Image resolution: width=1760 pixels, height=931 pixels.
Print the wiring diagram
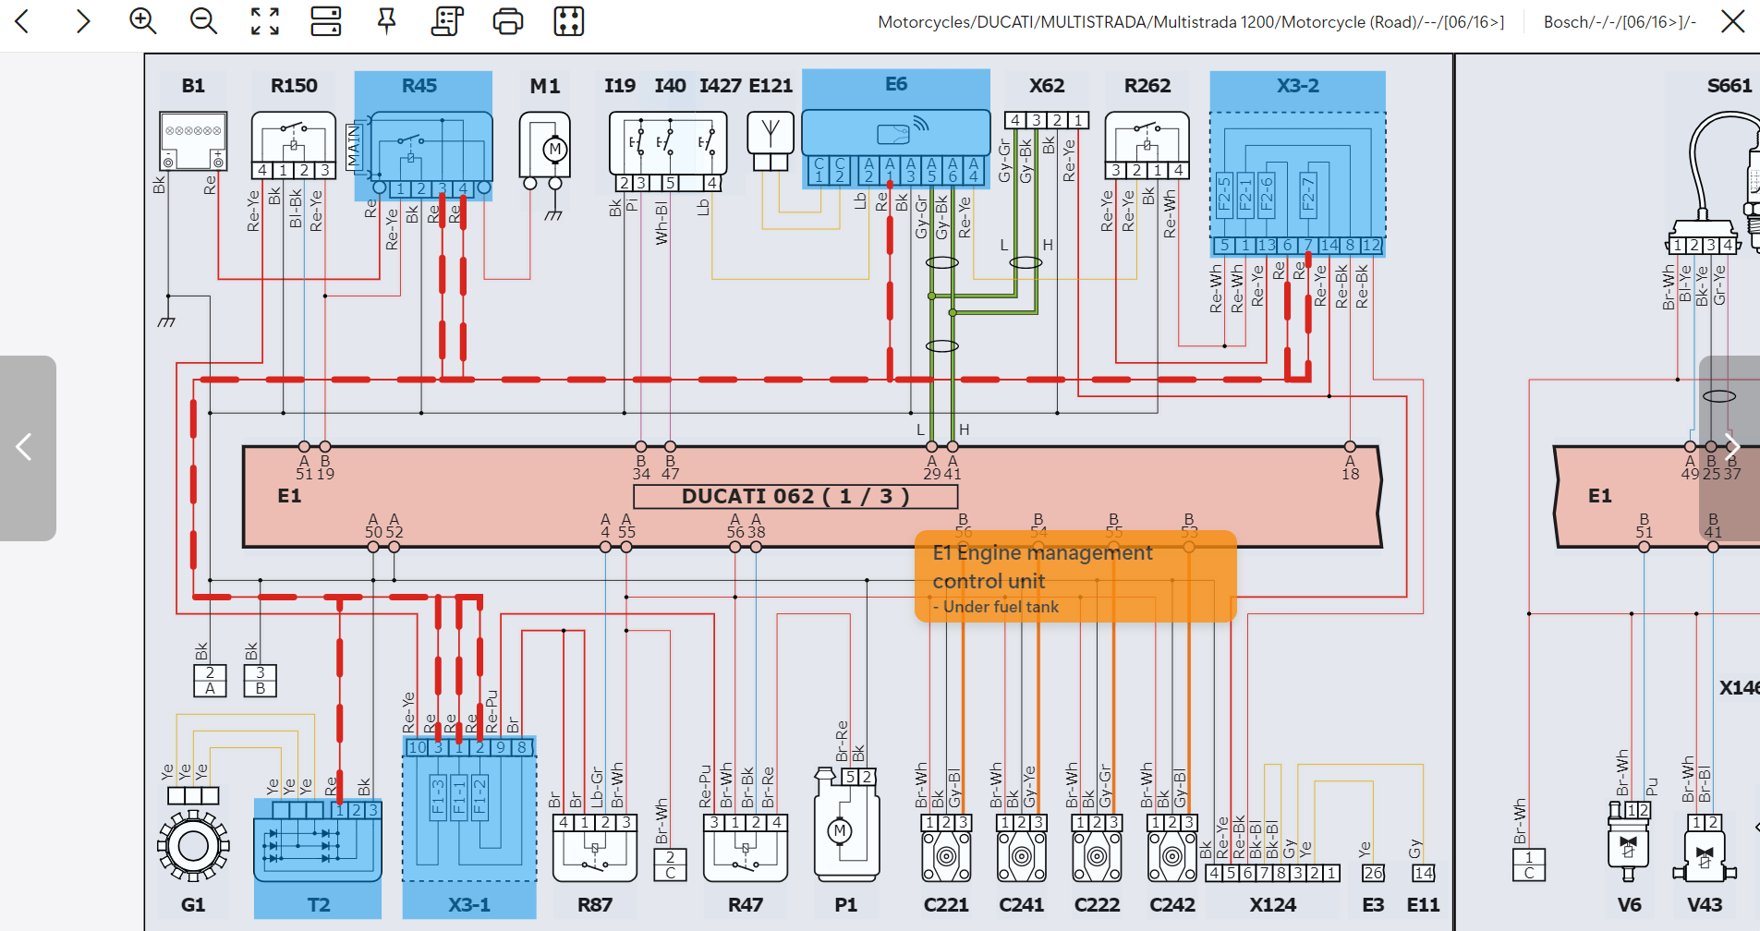click(508, 21)
